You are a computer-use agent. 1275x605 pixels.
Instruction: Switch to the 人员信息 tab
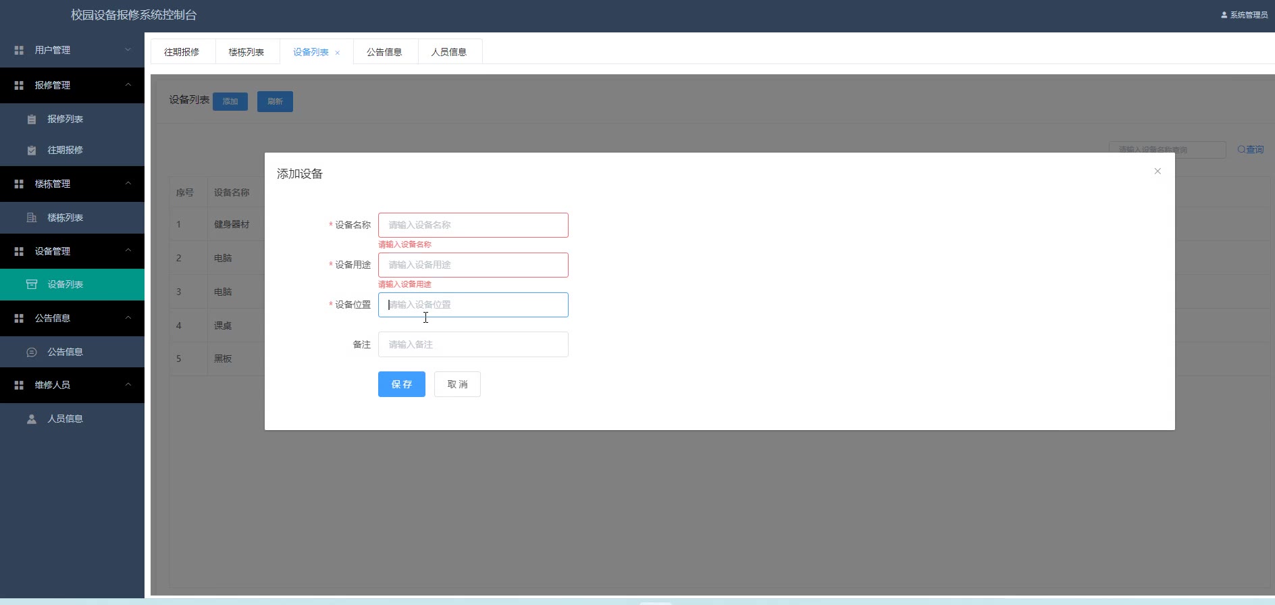click(x=449, y=52)
